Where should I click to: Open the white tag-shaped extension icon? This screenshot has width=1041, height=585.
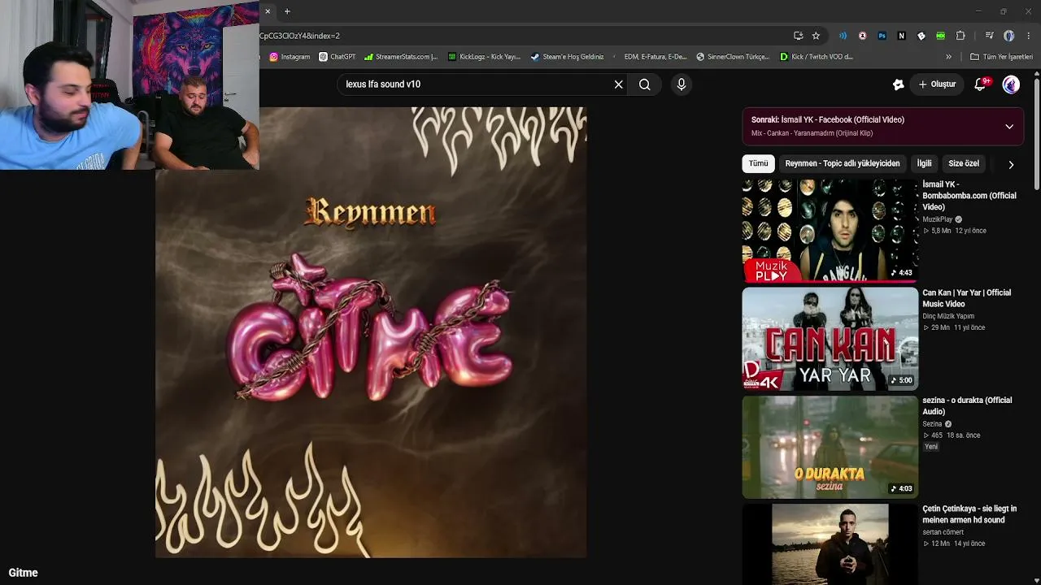(x=921, y=36)
